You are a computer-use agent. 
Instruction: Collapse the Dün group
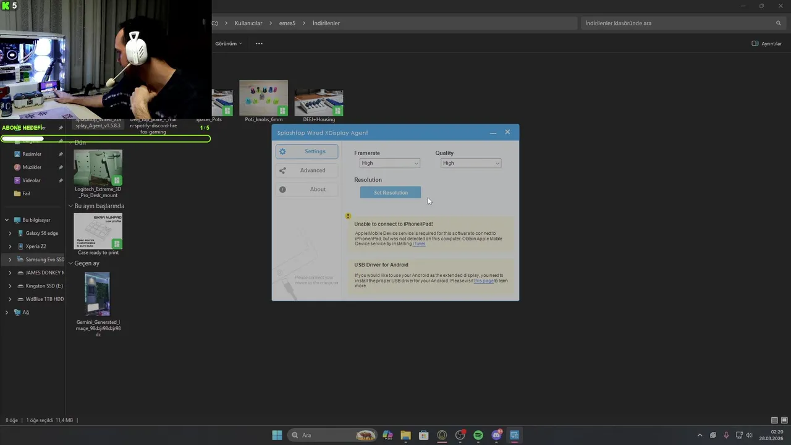coord(70,143)
